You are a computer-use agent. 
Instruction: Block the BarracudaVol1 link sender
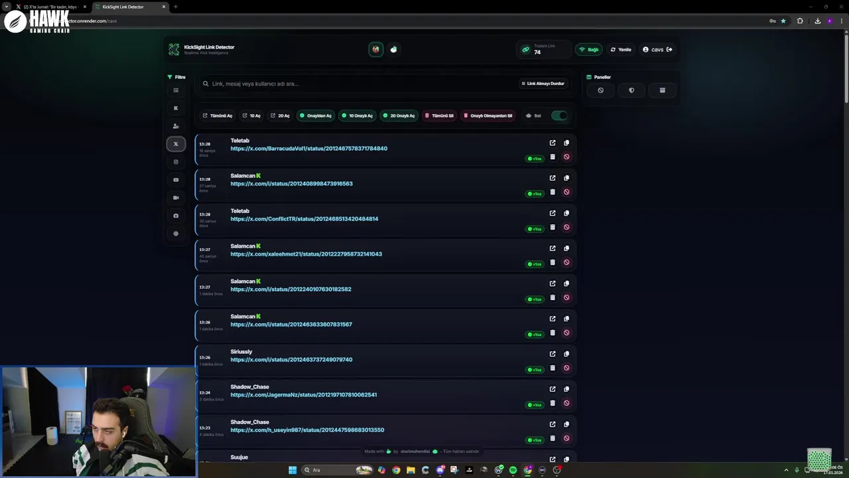(x=566, y=157)
